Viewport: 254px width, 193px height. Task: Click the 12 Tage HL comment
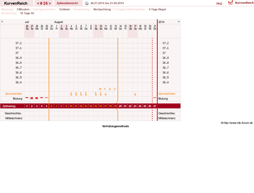pyautogui.click(x=27, y=13)
